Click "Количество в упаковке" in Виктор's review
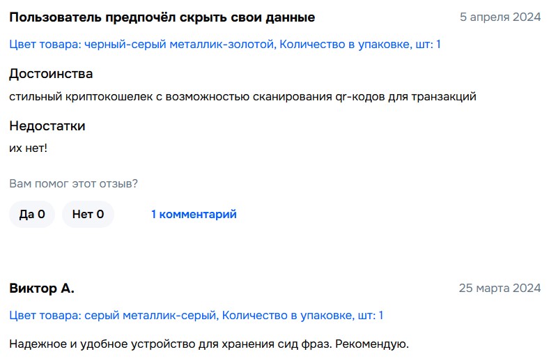This screenshot has width=549, height=361. coord(302,316)
